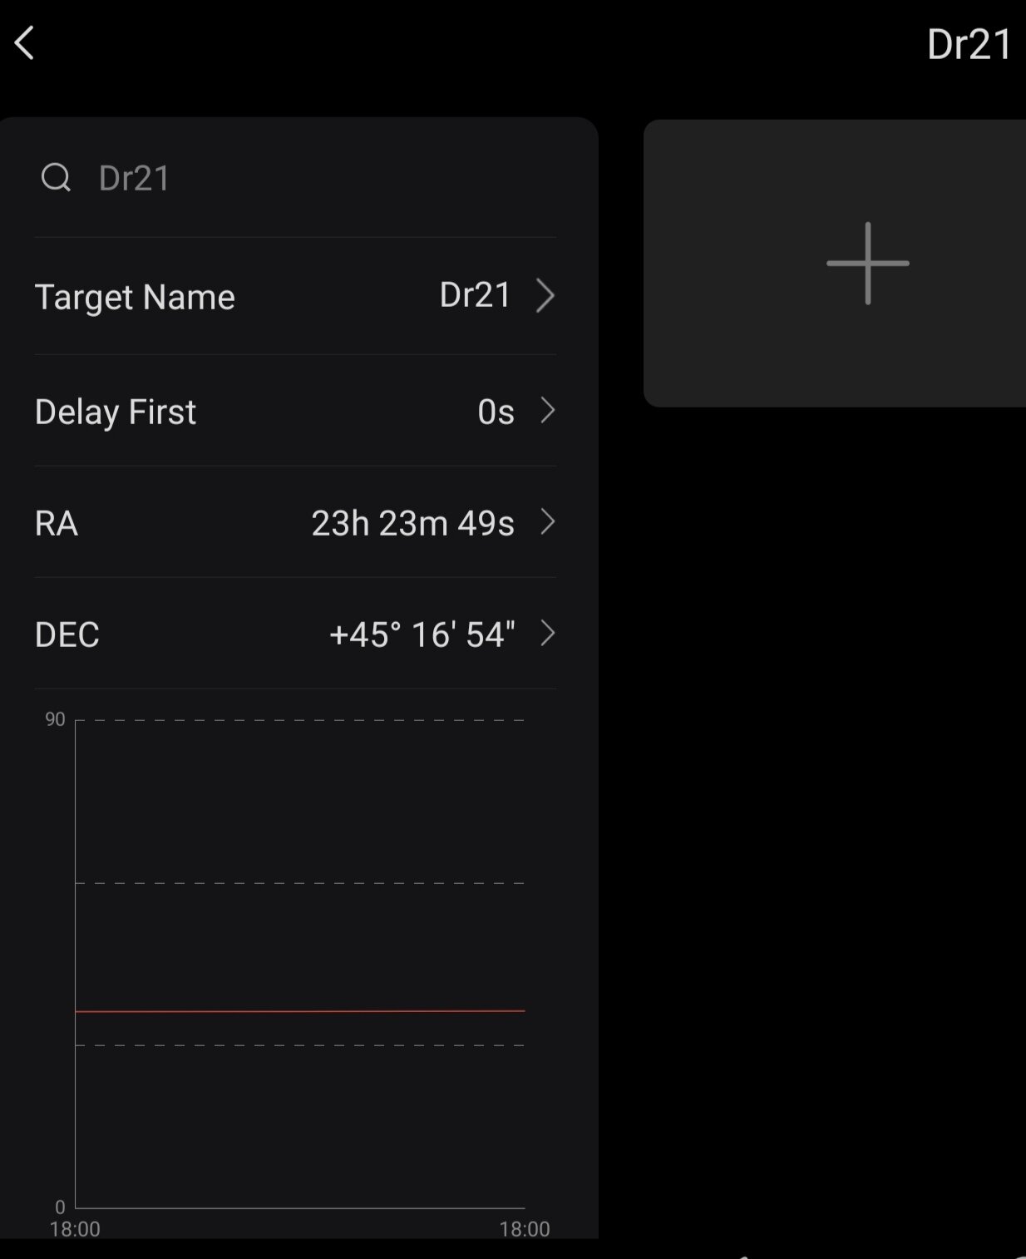Tap the RA row label
Viewport: 1026px width, 1259px height.
pos(57,523)
